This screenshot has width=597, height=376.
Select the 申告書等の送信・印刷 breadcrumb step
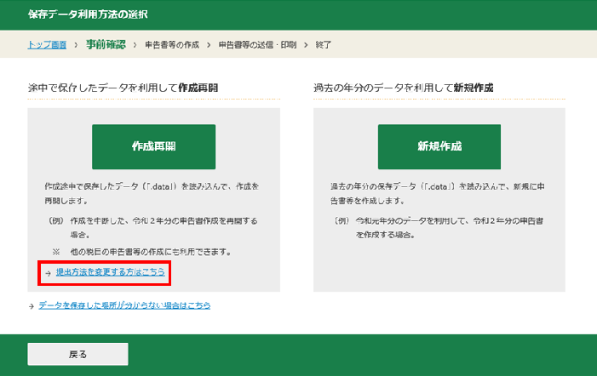(x=257, y=45)
